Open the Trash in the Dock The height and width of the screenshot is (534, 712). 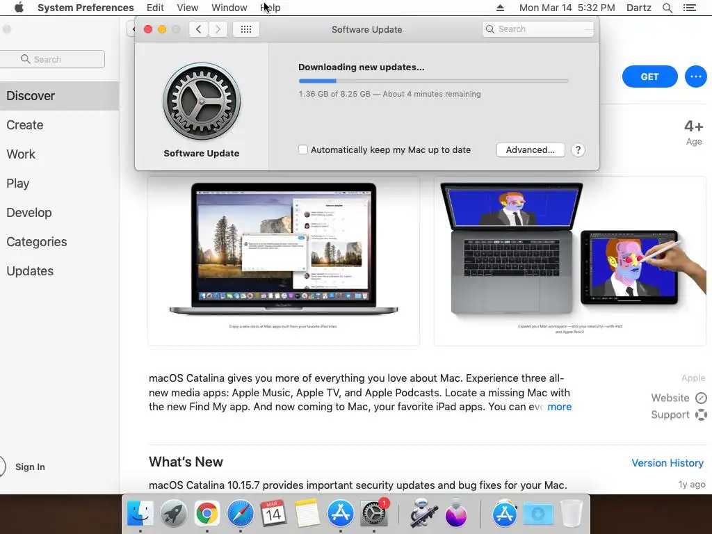(x=572, y=513)
